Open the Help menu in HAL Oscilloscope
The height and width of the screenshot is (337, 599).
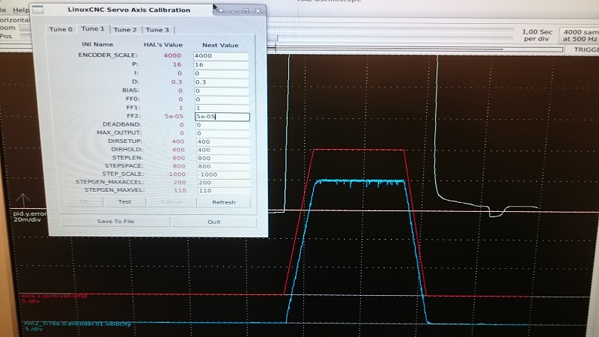[21, 10]
